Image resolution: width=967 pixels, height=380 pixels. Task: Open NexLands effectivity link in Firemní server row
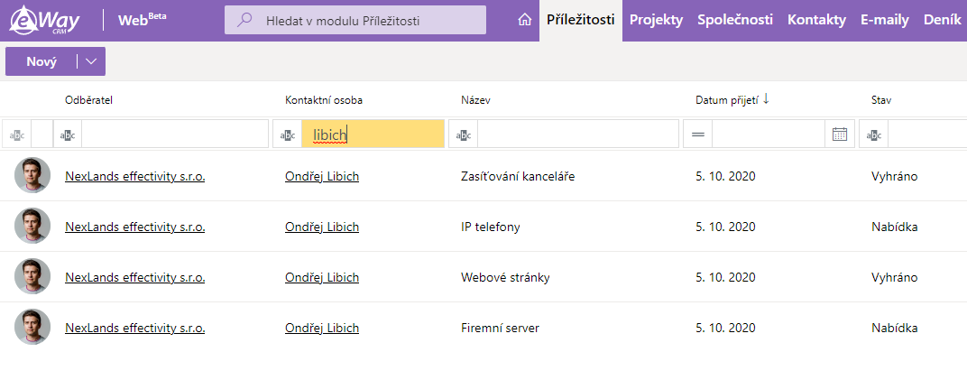(x=135, y=329)
